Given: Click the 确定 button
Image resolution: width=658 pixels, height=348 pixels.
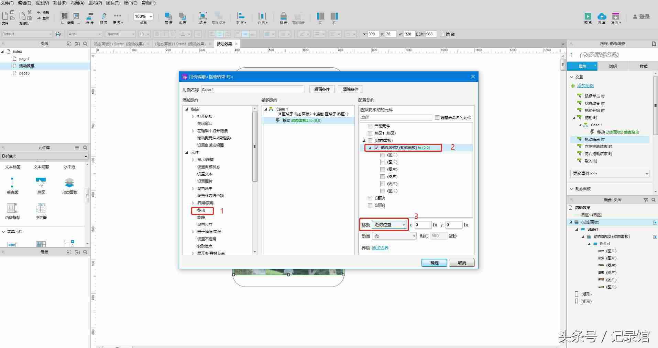Looking at the screenshot, I should coord(434,263).
